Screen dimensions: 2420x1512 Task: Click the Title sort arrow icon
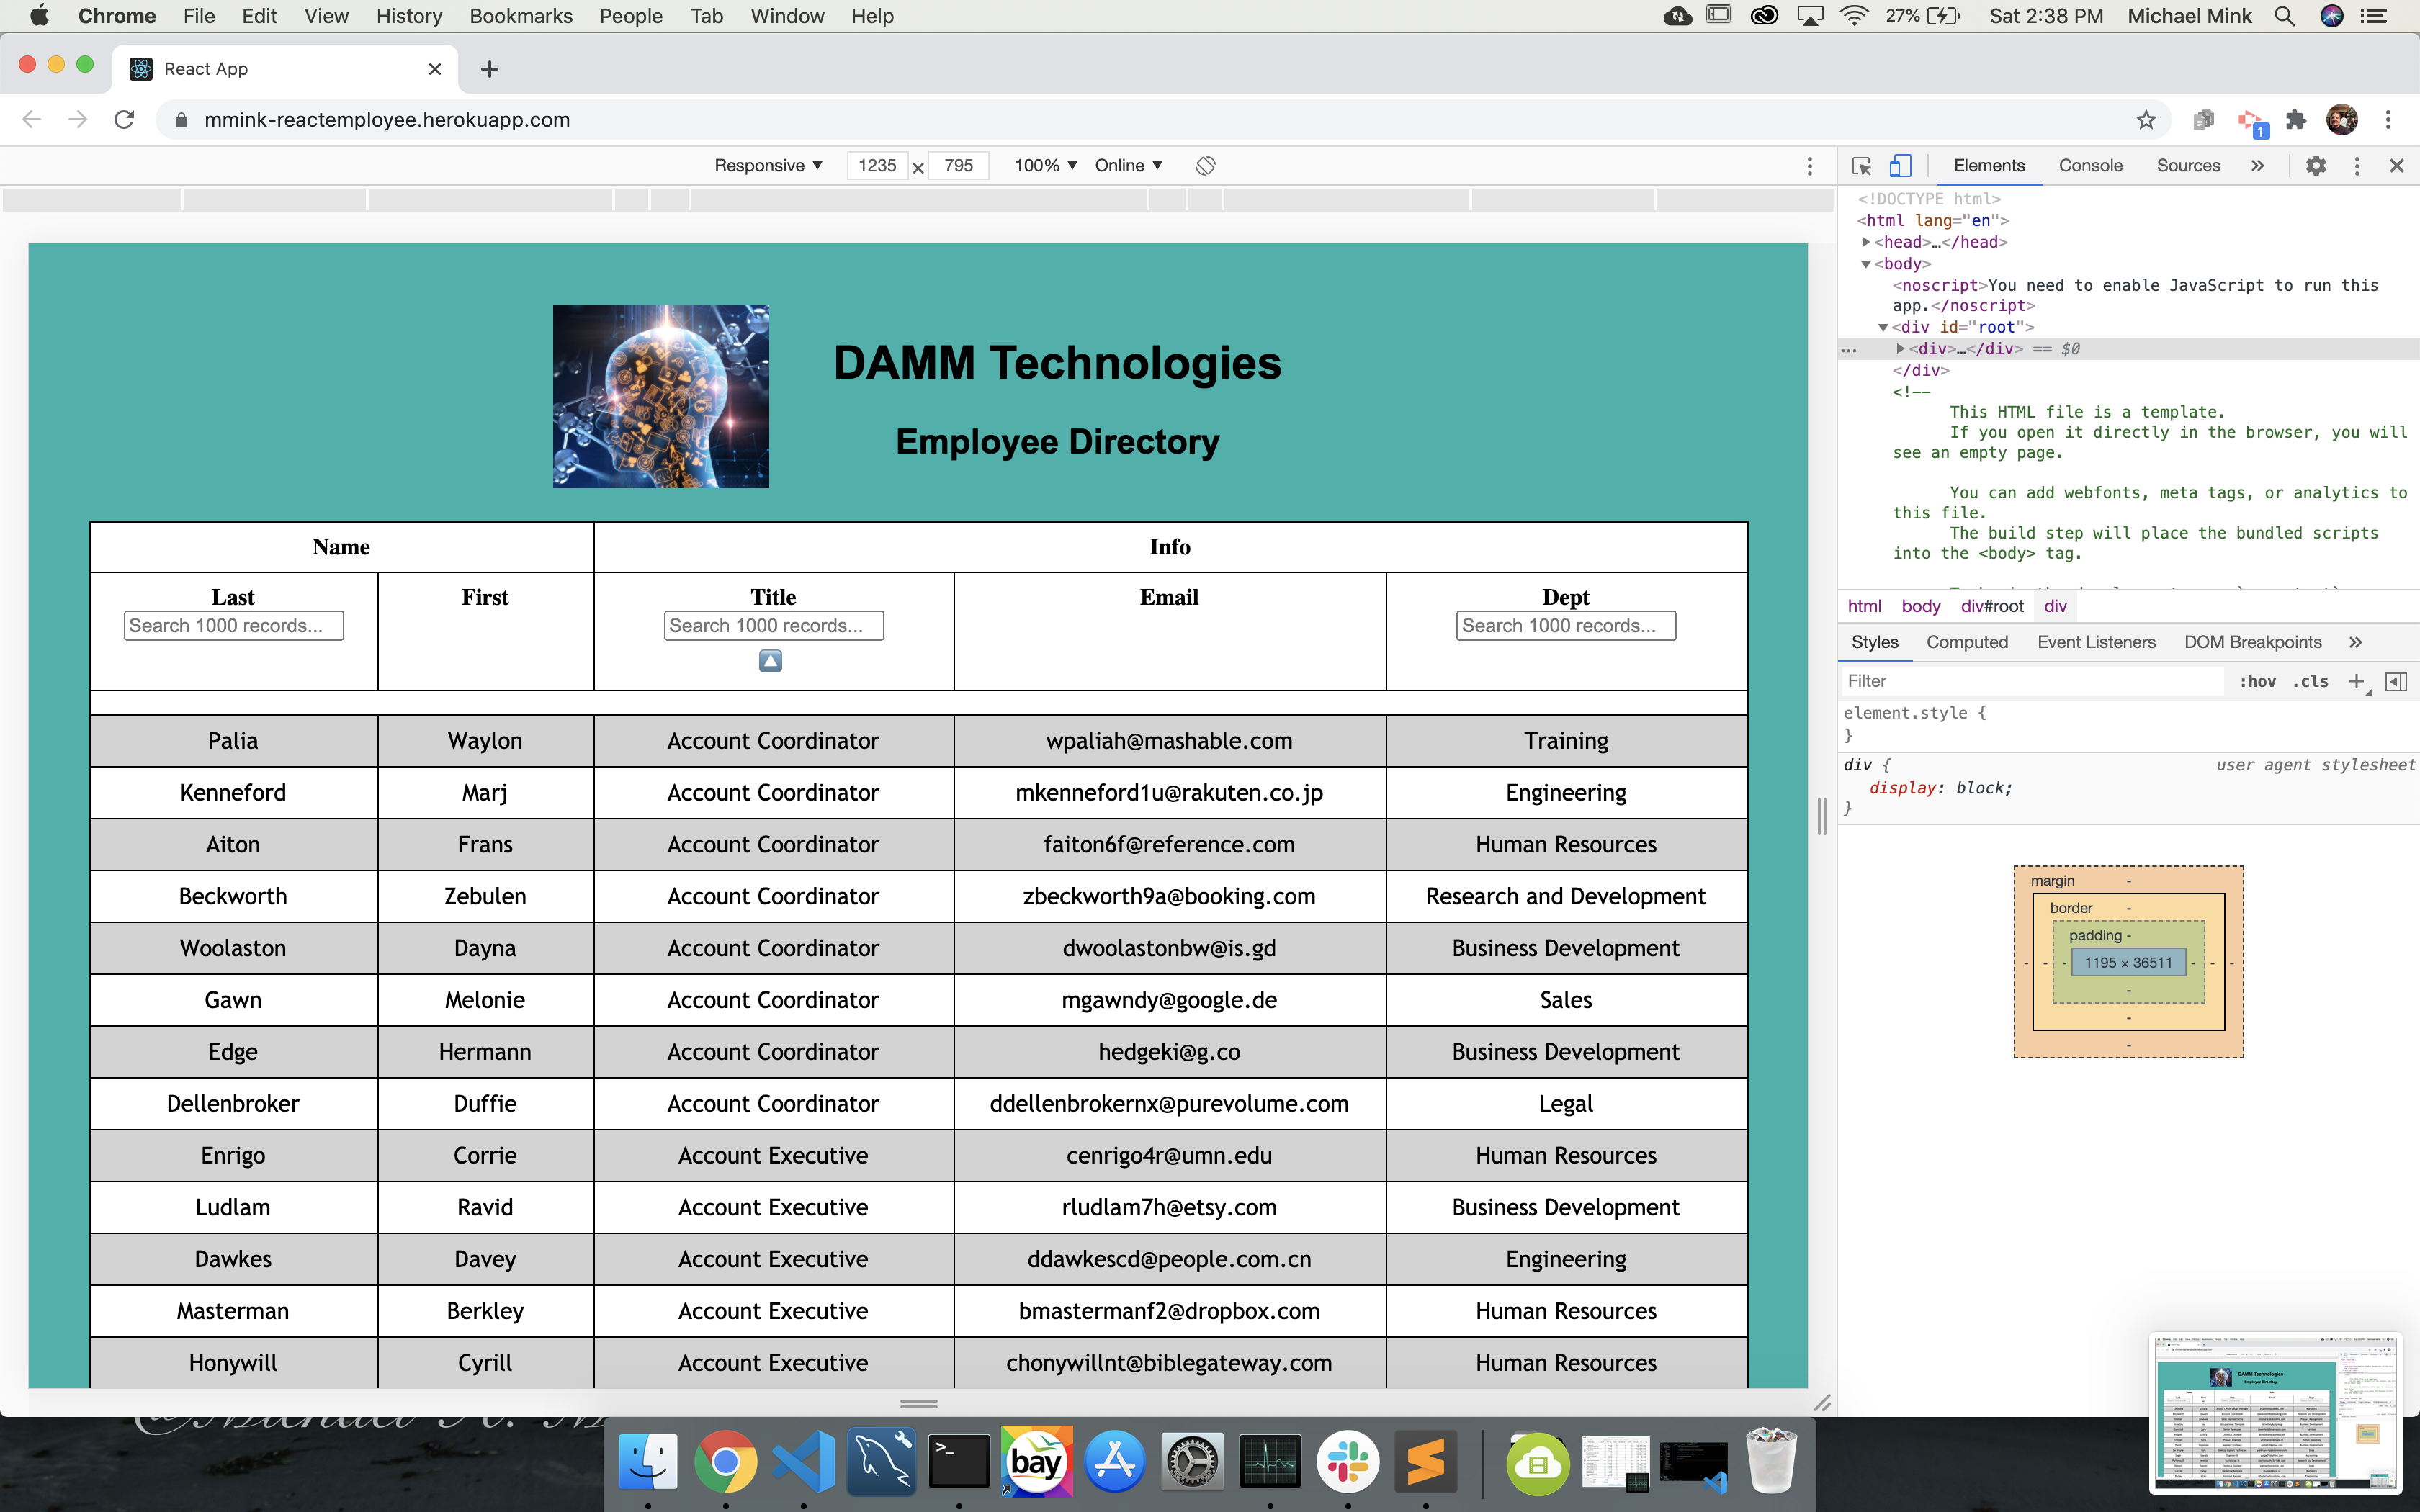[x=770, y=661]
